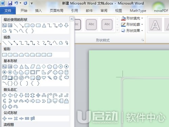This screenshot has width=169, height=127.
Task: Select the pentagon in 基本形状
Action: point(49,67)
